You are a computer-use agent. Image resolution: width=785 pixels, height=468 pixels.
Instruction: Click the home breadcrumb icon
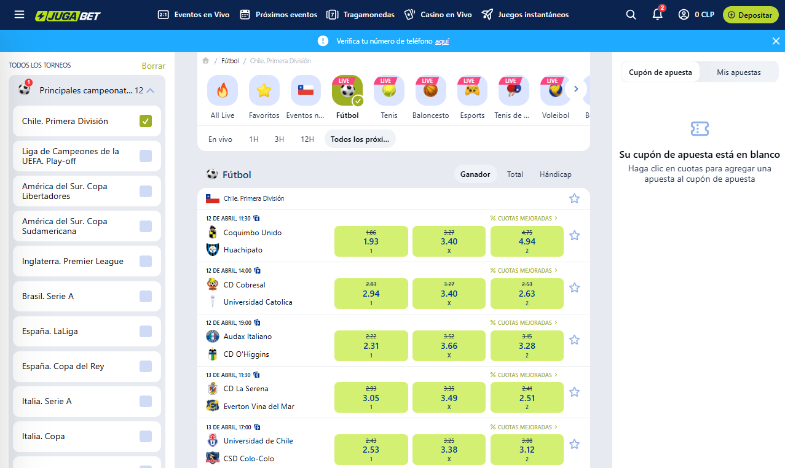[x=206, y=61]
